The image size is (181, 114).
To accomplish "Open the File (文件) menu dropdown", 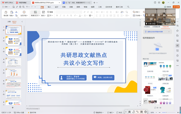I will coord(6,7).
